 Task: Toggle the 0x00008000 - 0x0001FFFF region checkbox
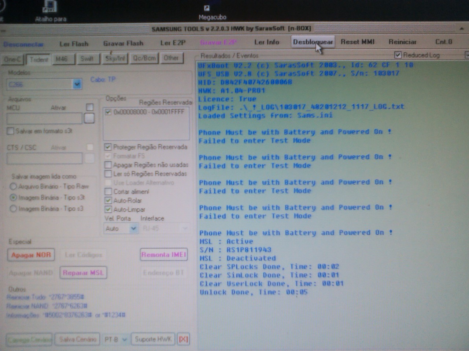(x=108, y=112)
